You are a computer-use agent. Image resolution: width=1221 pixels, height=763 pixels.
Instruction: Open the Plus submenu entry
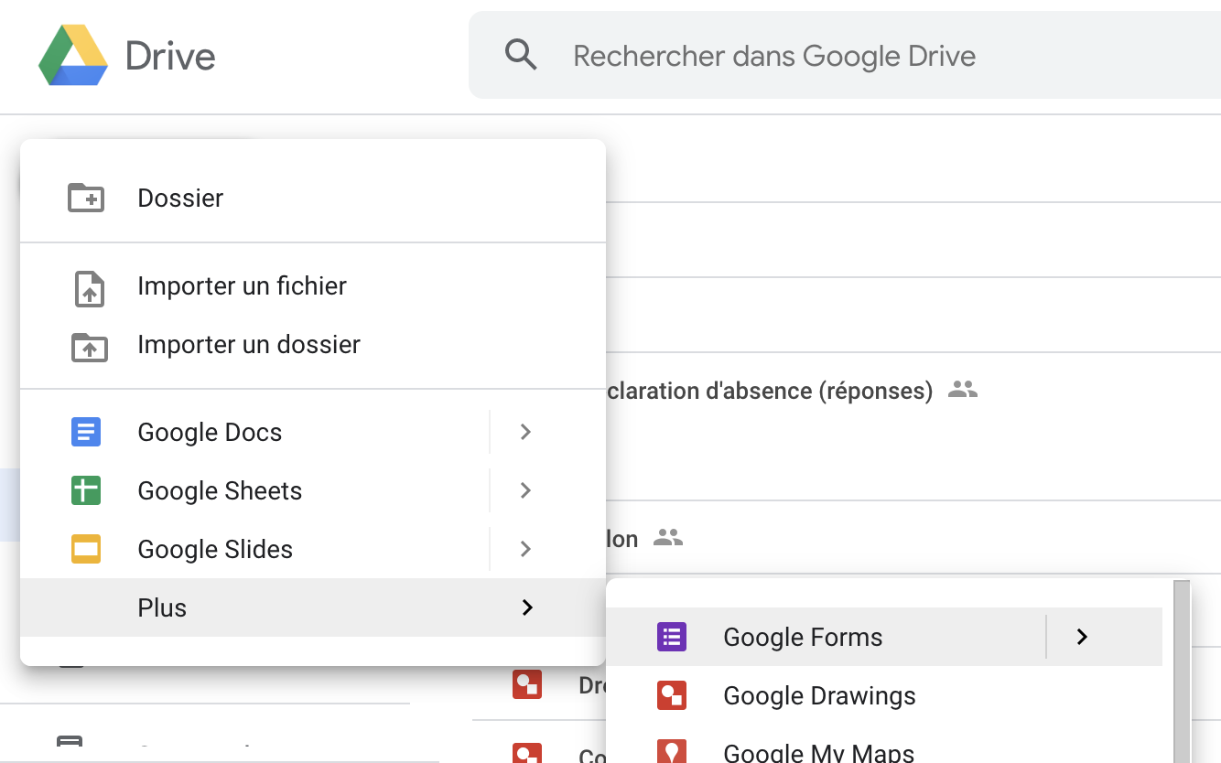313,607
